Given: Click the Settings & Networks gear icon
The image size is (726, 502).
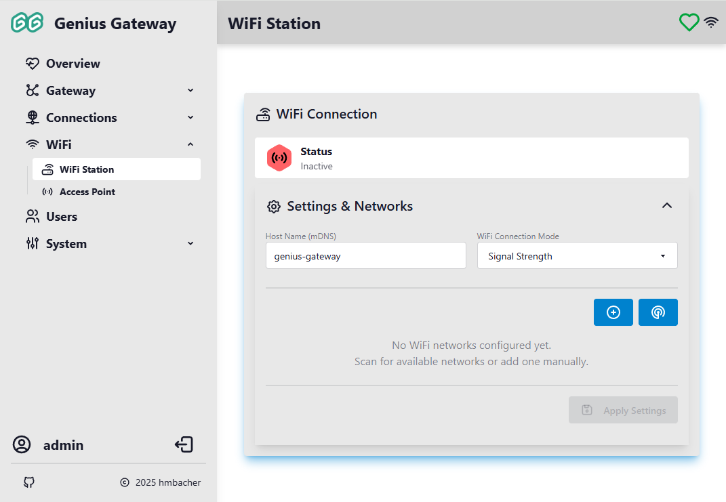Looking at the screenshot, I should point(274,207).
